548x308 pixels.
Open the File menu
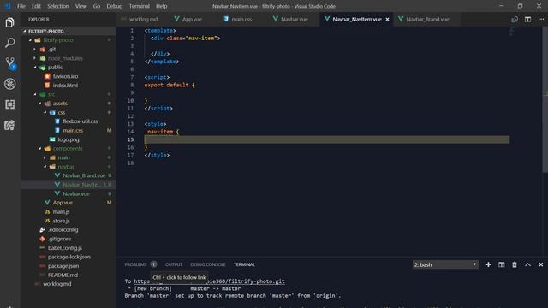point(21,6)
